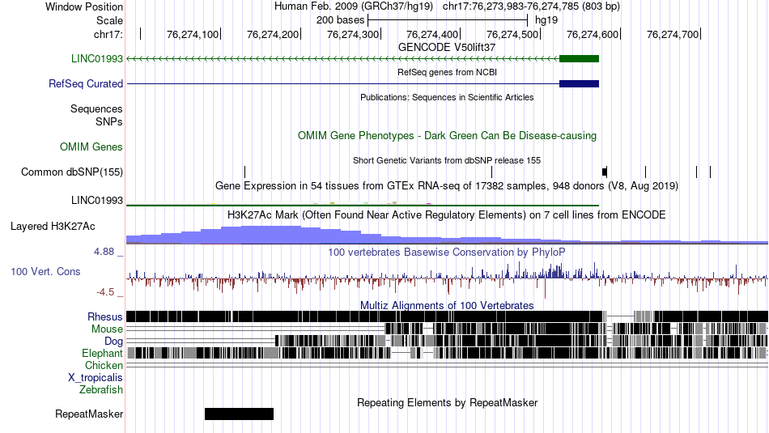
Task: Click the chr17 window position coordinates text
Action: coord(531,6)
